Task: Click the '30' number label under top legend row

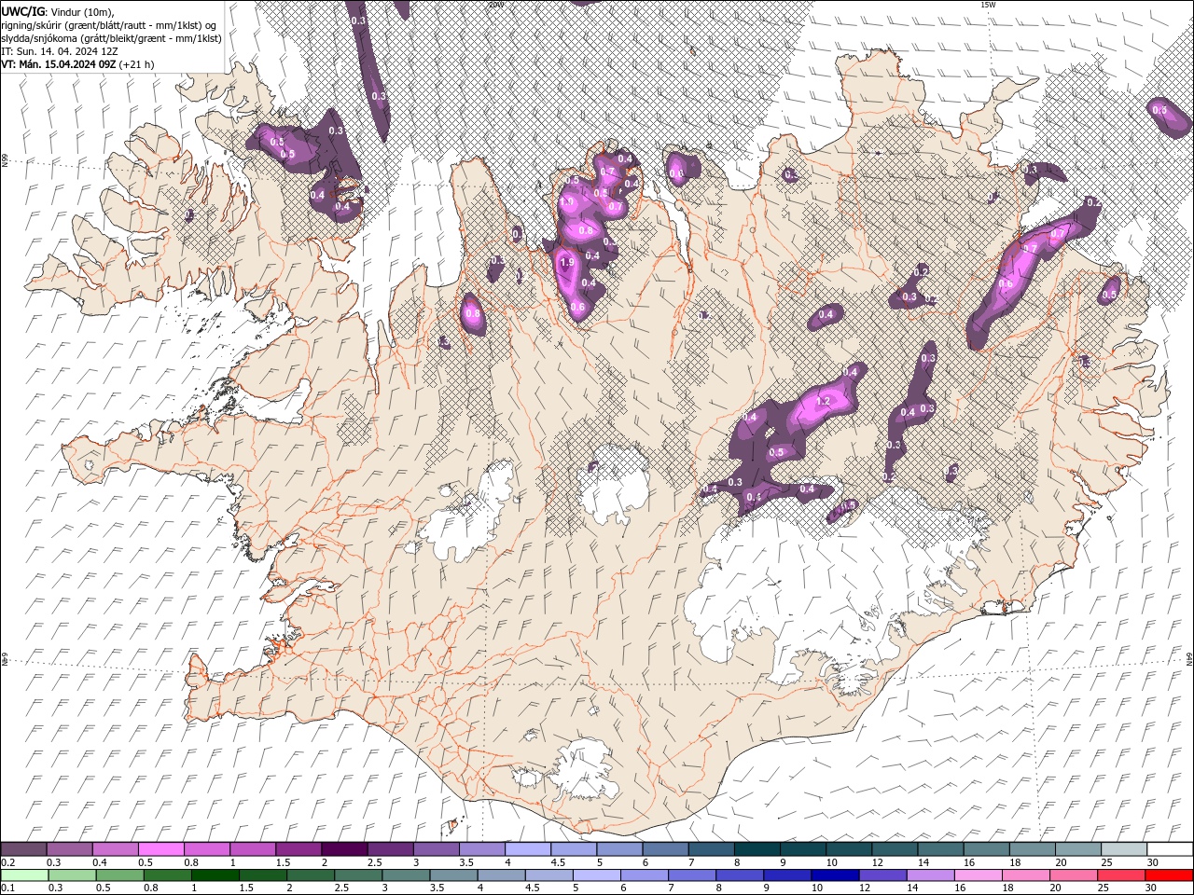Action: (1153, 862)
